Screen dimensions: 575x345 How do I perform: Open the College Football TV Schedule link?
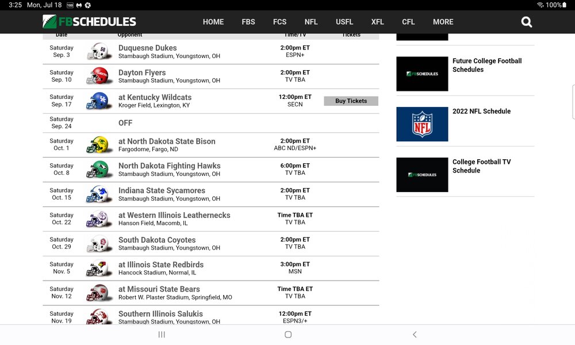coord(481,166)
